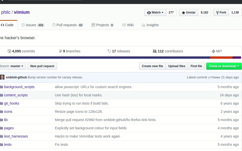Viewport: 242px width, 151px height.
Task: Click the releases tag icon
Action: pos(109,51)
